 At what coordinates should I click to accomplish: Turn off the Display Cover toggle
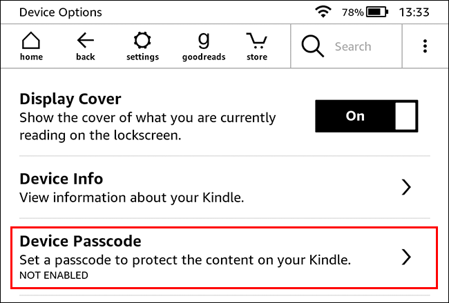(367, 116)
